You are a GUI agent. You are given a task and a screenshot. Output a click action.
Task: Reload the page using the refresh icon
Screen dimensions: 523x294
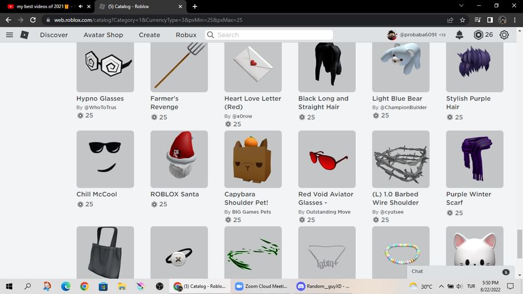(33, 20)
